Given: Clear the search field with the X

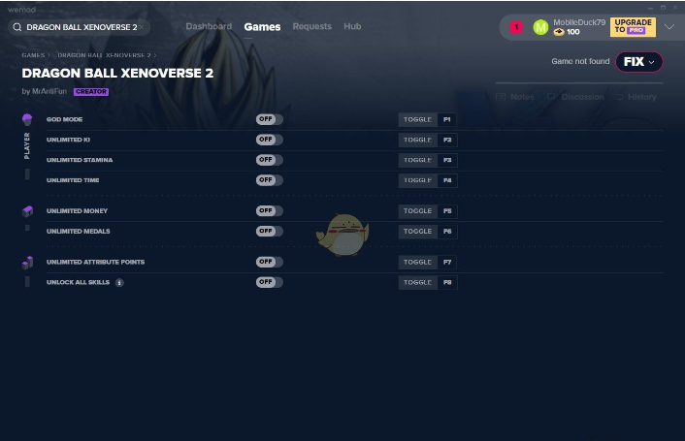Looking at the screenshot, I should click(142, 27).
